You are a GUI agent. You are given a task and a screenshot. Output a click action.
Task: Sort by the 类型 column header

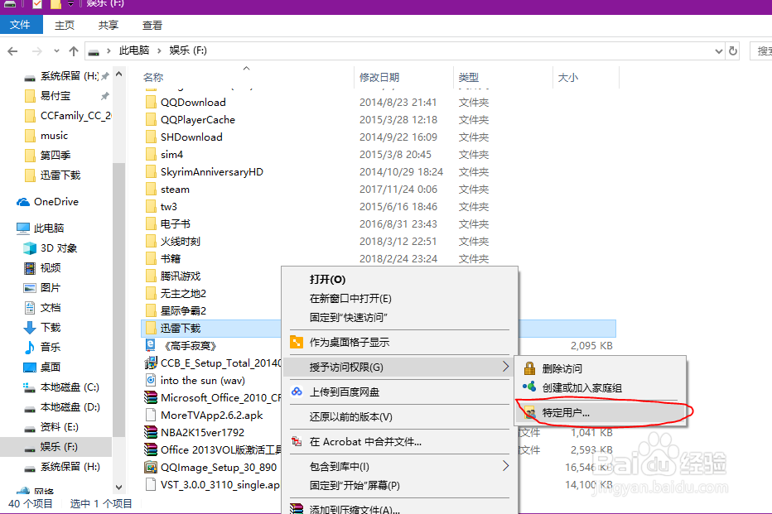click(x=468, y=77)
